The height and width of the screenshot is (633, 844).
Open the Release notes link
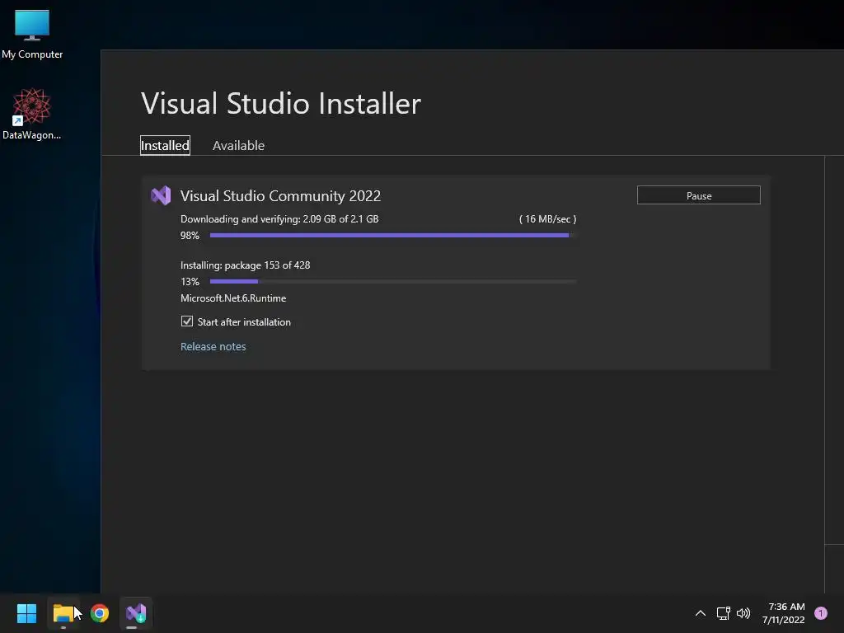coord(213,347)
